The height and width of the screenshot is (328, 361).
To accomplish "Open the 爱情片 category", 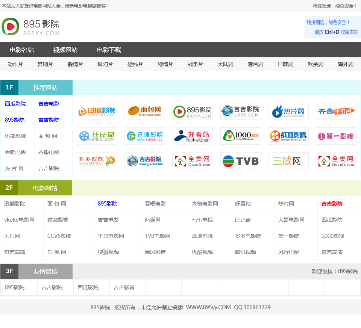I will tap(75, 64).
